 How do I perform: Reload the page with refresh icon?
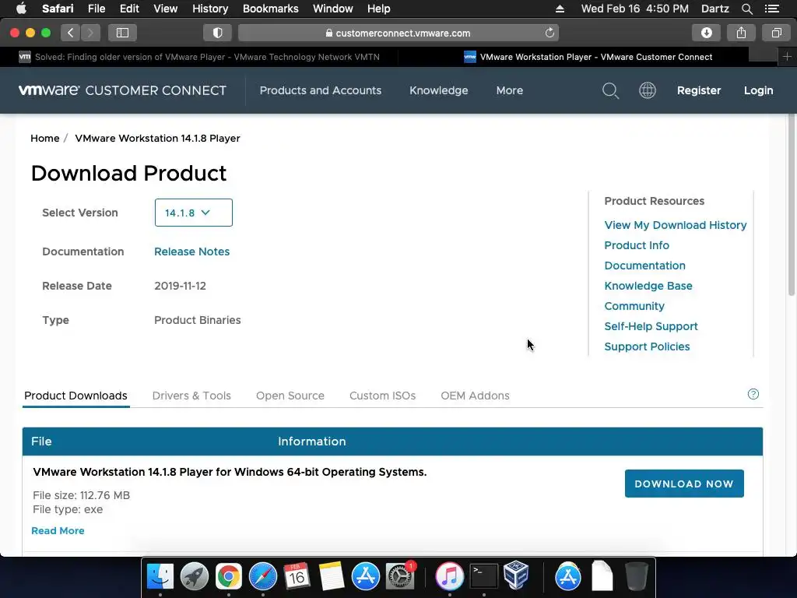(x=549, y=33)
